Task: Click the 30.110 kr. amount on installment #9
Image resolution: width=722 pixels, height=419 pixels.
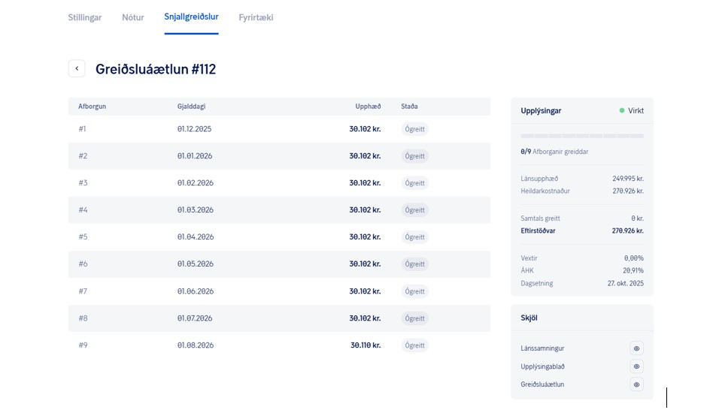Action: (x=366, y=345)
